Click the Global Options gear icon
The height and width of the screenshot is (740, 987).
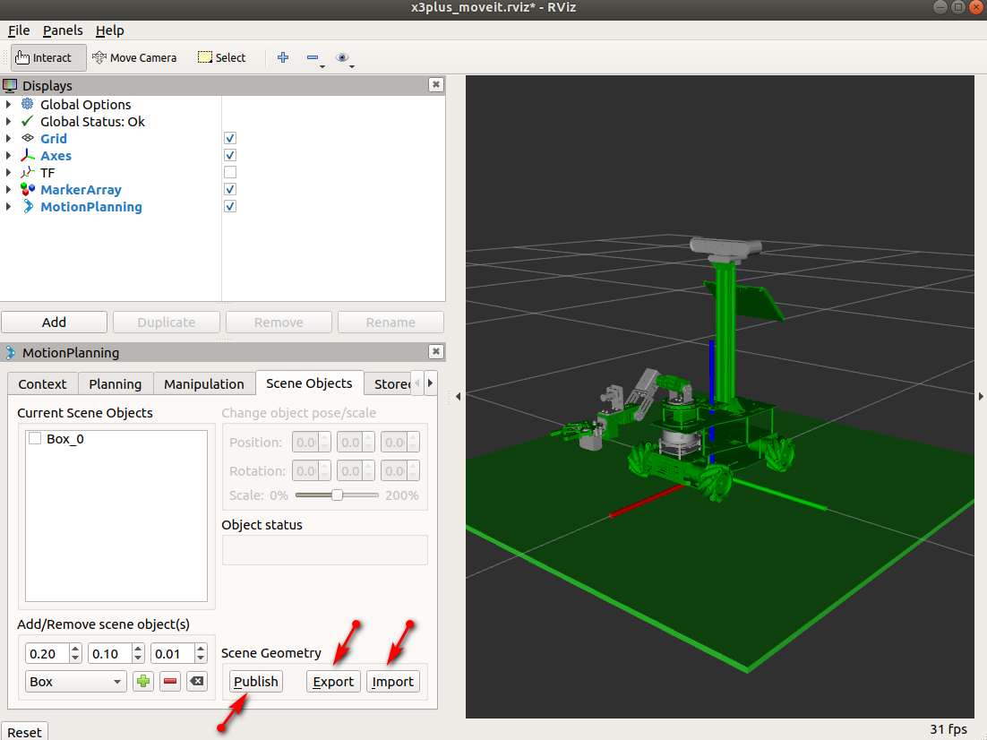28,104
